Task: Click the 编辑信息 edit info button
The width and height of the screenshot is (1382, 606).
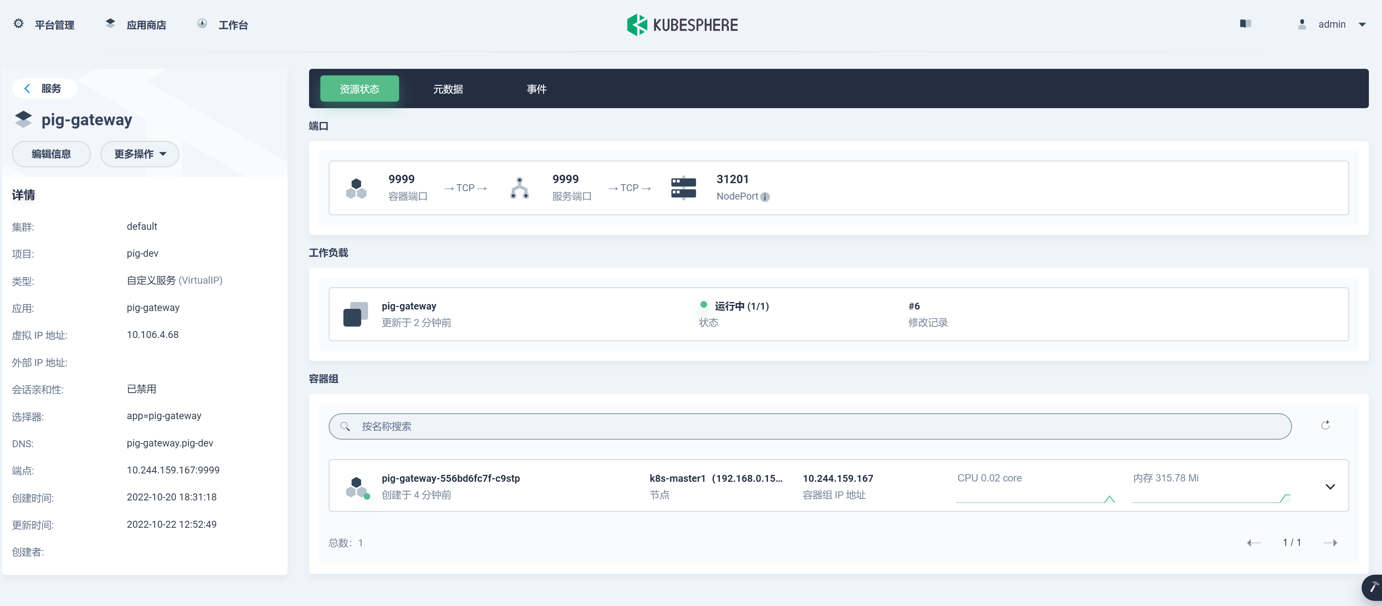Action: coord(51,154)
